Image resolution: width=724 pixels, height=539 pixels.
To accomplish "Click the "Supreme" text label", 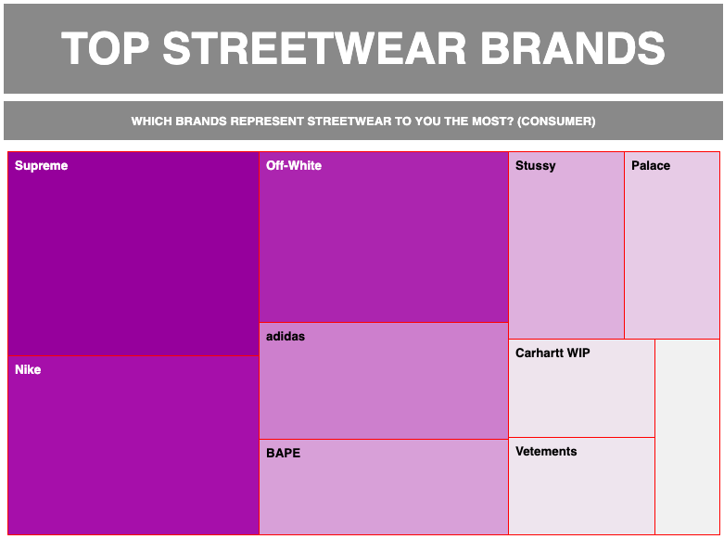I will pyautogui.click(x=42, y=166).
